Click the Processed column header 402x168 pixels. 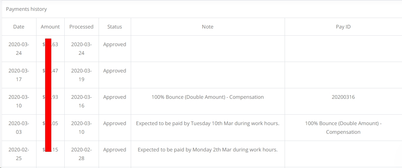tap(81, 27)
